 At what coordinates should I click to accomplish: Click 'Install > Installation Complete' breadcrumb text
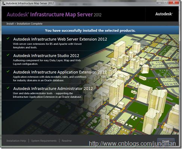point(24,23)
